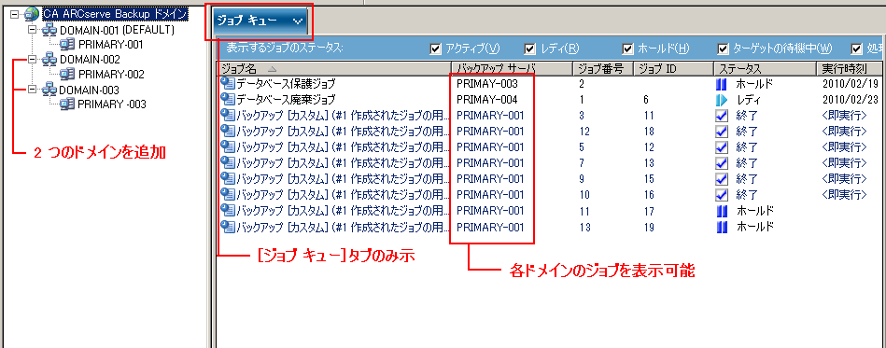Toggle the レディ(R) status checkbox

pyautogui.click(x=530, y=49)
